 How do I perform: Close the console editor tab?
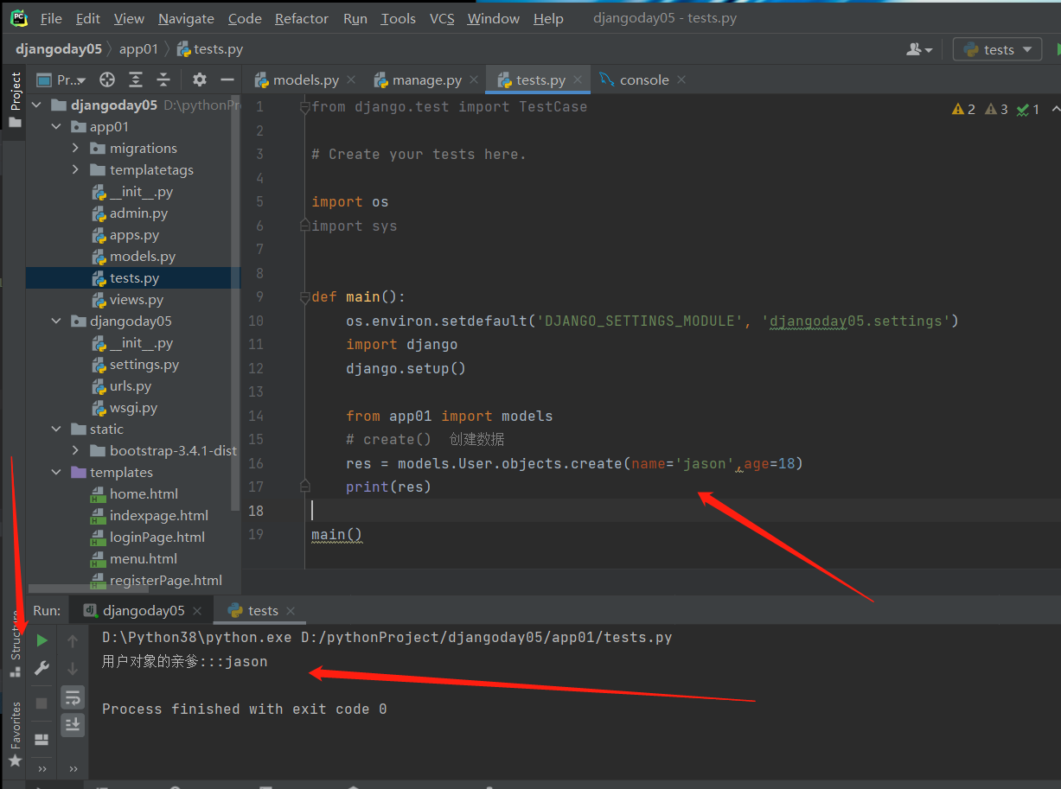click(x=681, y=80)
